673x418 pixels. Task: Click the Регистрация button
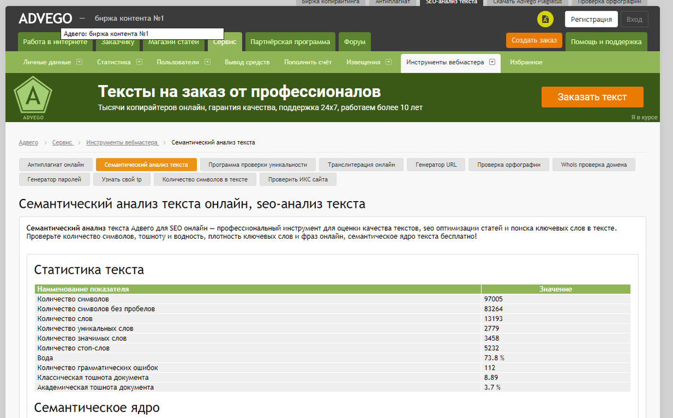tap(591, 19)
